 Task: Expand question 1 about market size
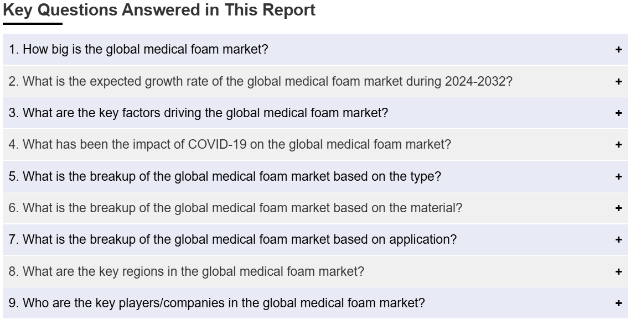click(315, 49)
